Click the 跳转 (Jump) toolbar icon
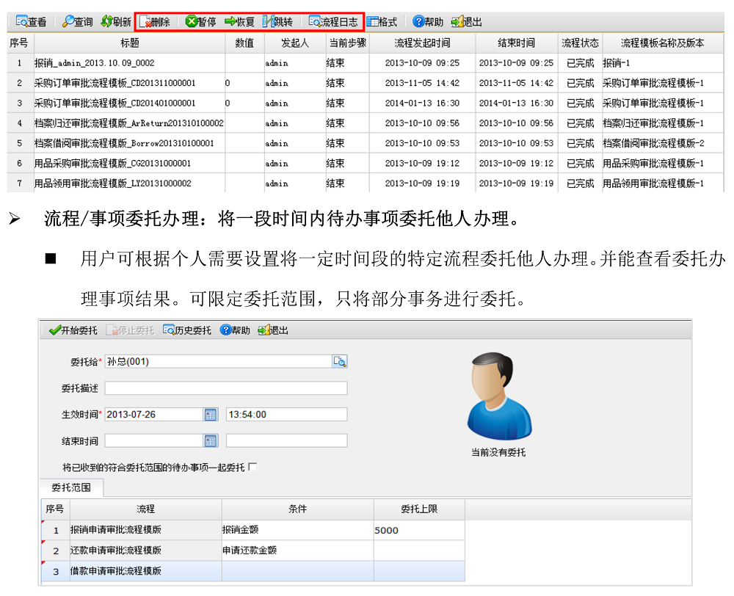 click(x=277, y=22)
